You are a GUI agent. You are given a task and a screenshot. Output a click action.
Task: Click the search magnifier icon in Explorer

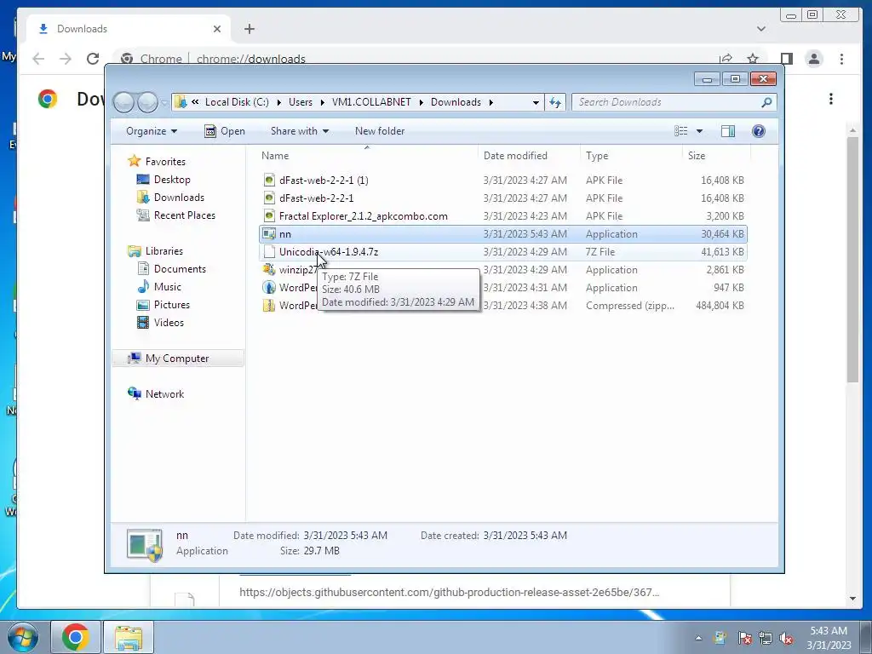pyautogui.click(x=766, y=102)
